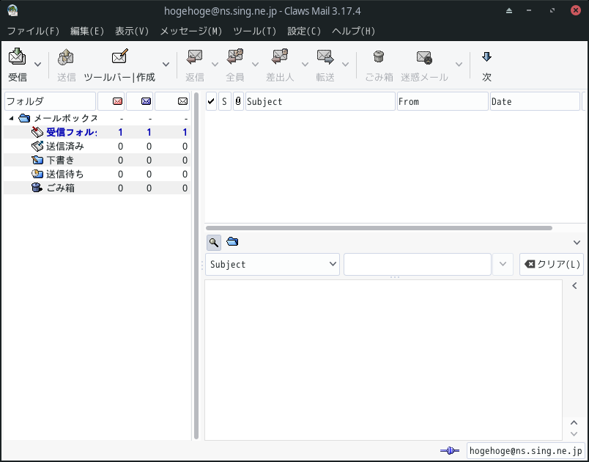The width and height of the screenshot is (589, 462).
Task: Click the Send (送信) toolbar icon
Action: click(x=66, y=57)
